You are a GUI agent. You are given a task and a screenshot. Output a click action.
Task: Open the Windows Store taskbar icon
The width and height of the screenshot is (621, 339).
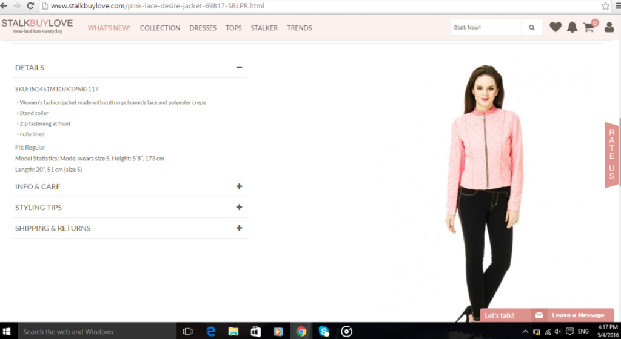pos(256,332)
